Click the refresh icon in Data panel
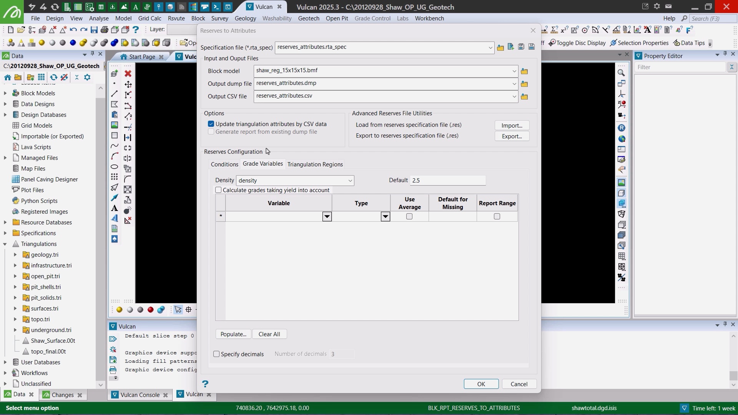This screenshot has width=738, height=415. point(53,77)
